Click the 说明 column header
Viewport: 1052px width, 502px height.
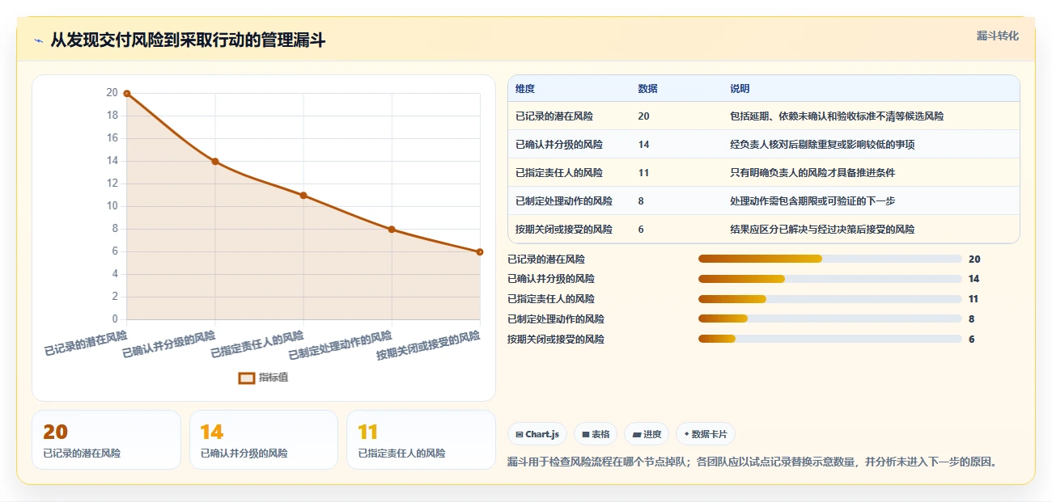740,89
